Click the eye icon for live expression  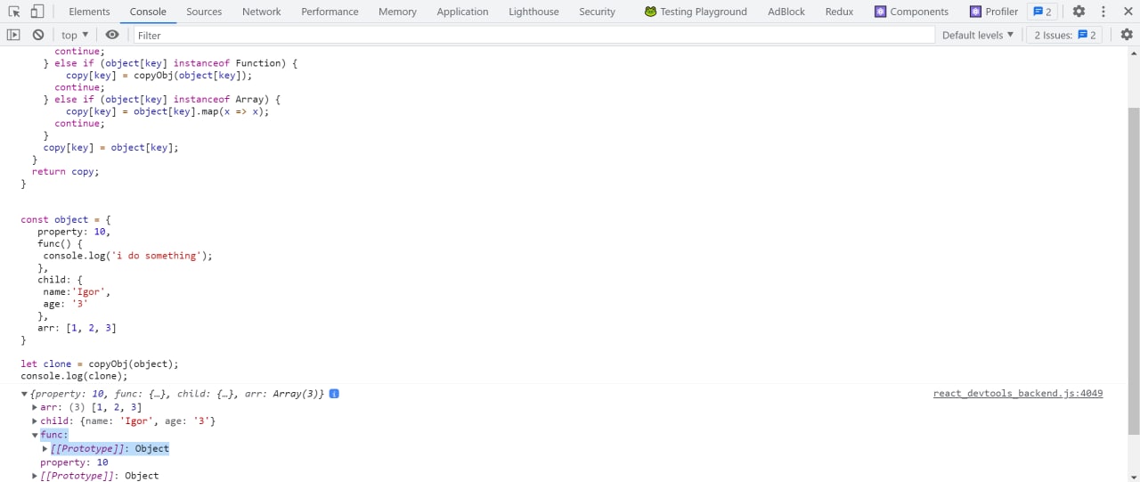[x=112, y=35]
